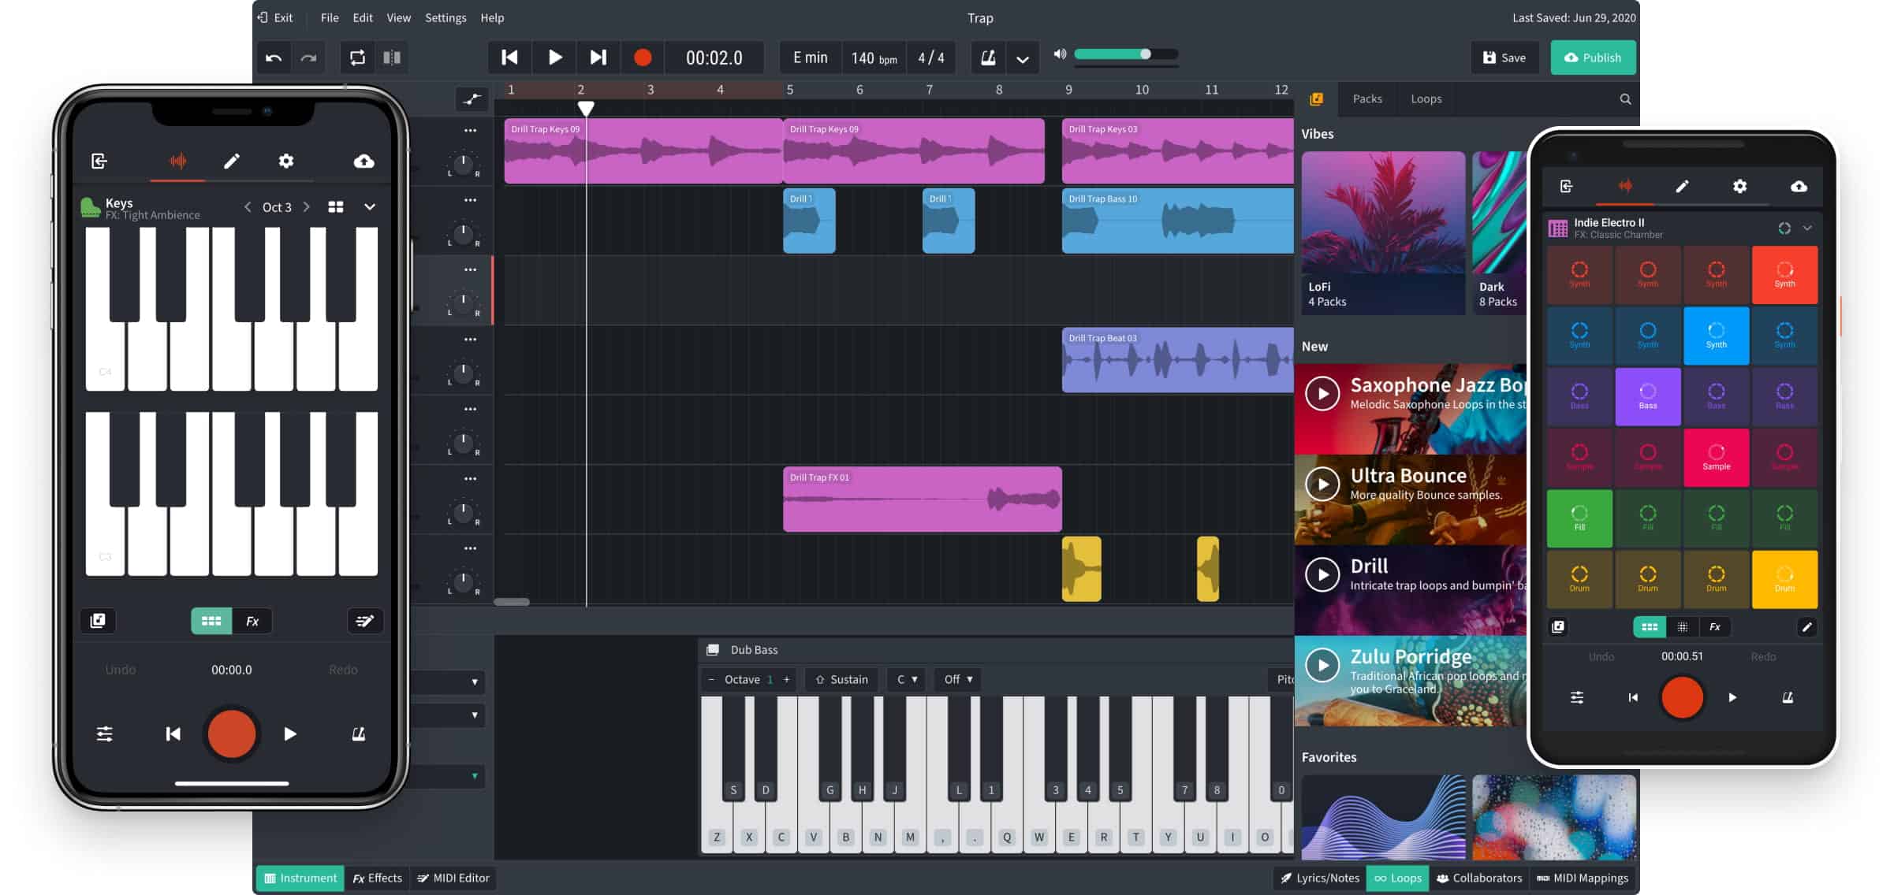Click the Dub Bass keyboard icon in instrument panel

pos(714,649)
